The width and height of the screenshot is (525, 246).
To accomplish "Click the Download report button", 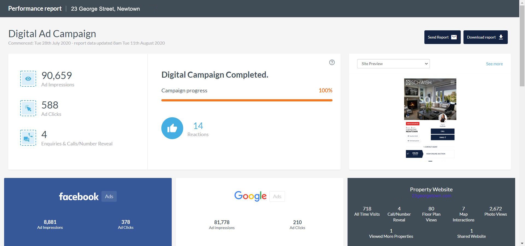I will (485, 37).
